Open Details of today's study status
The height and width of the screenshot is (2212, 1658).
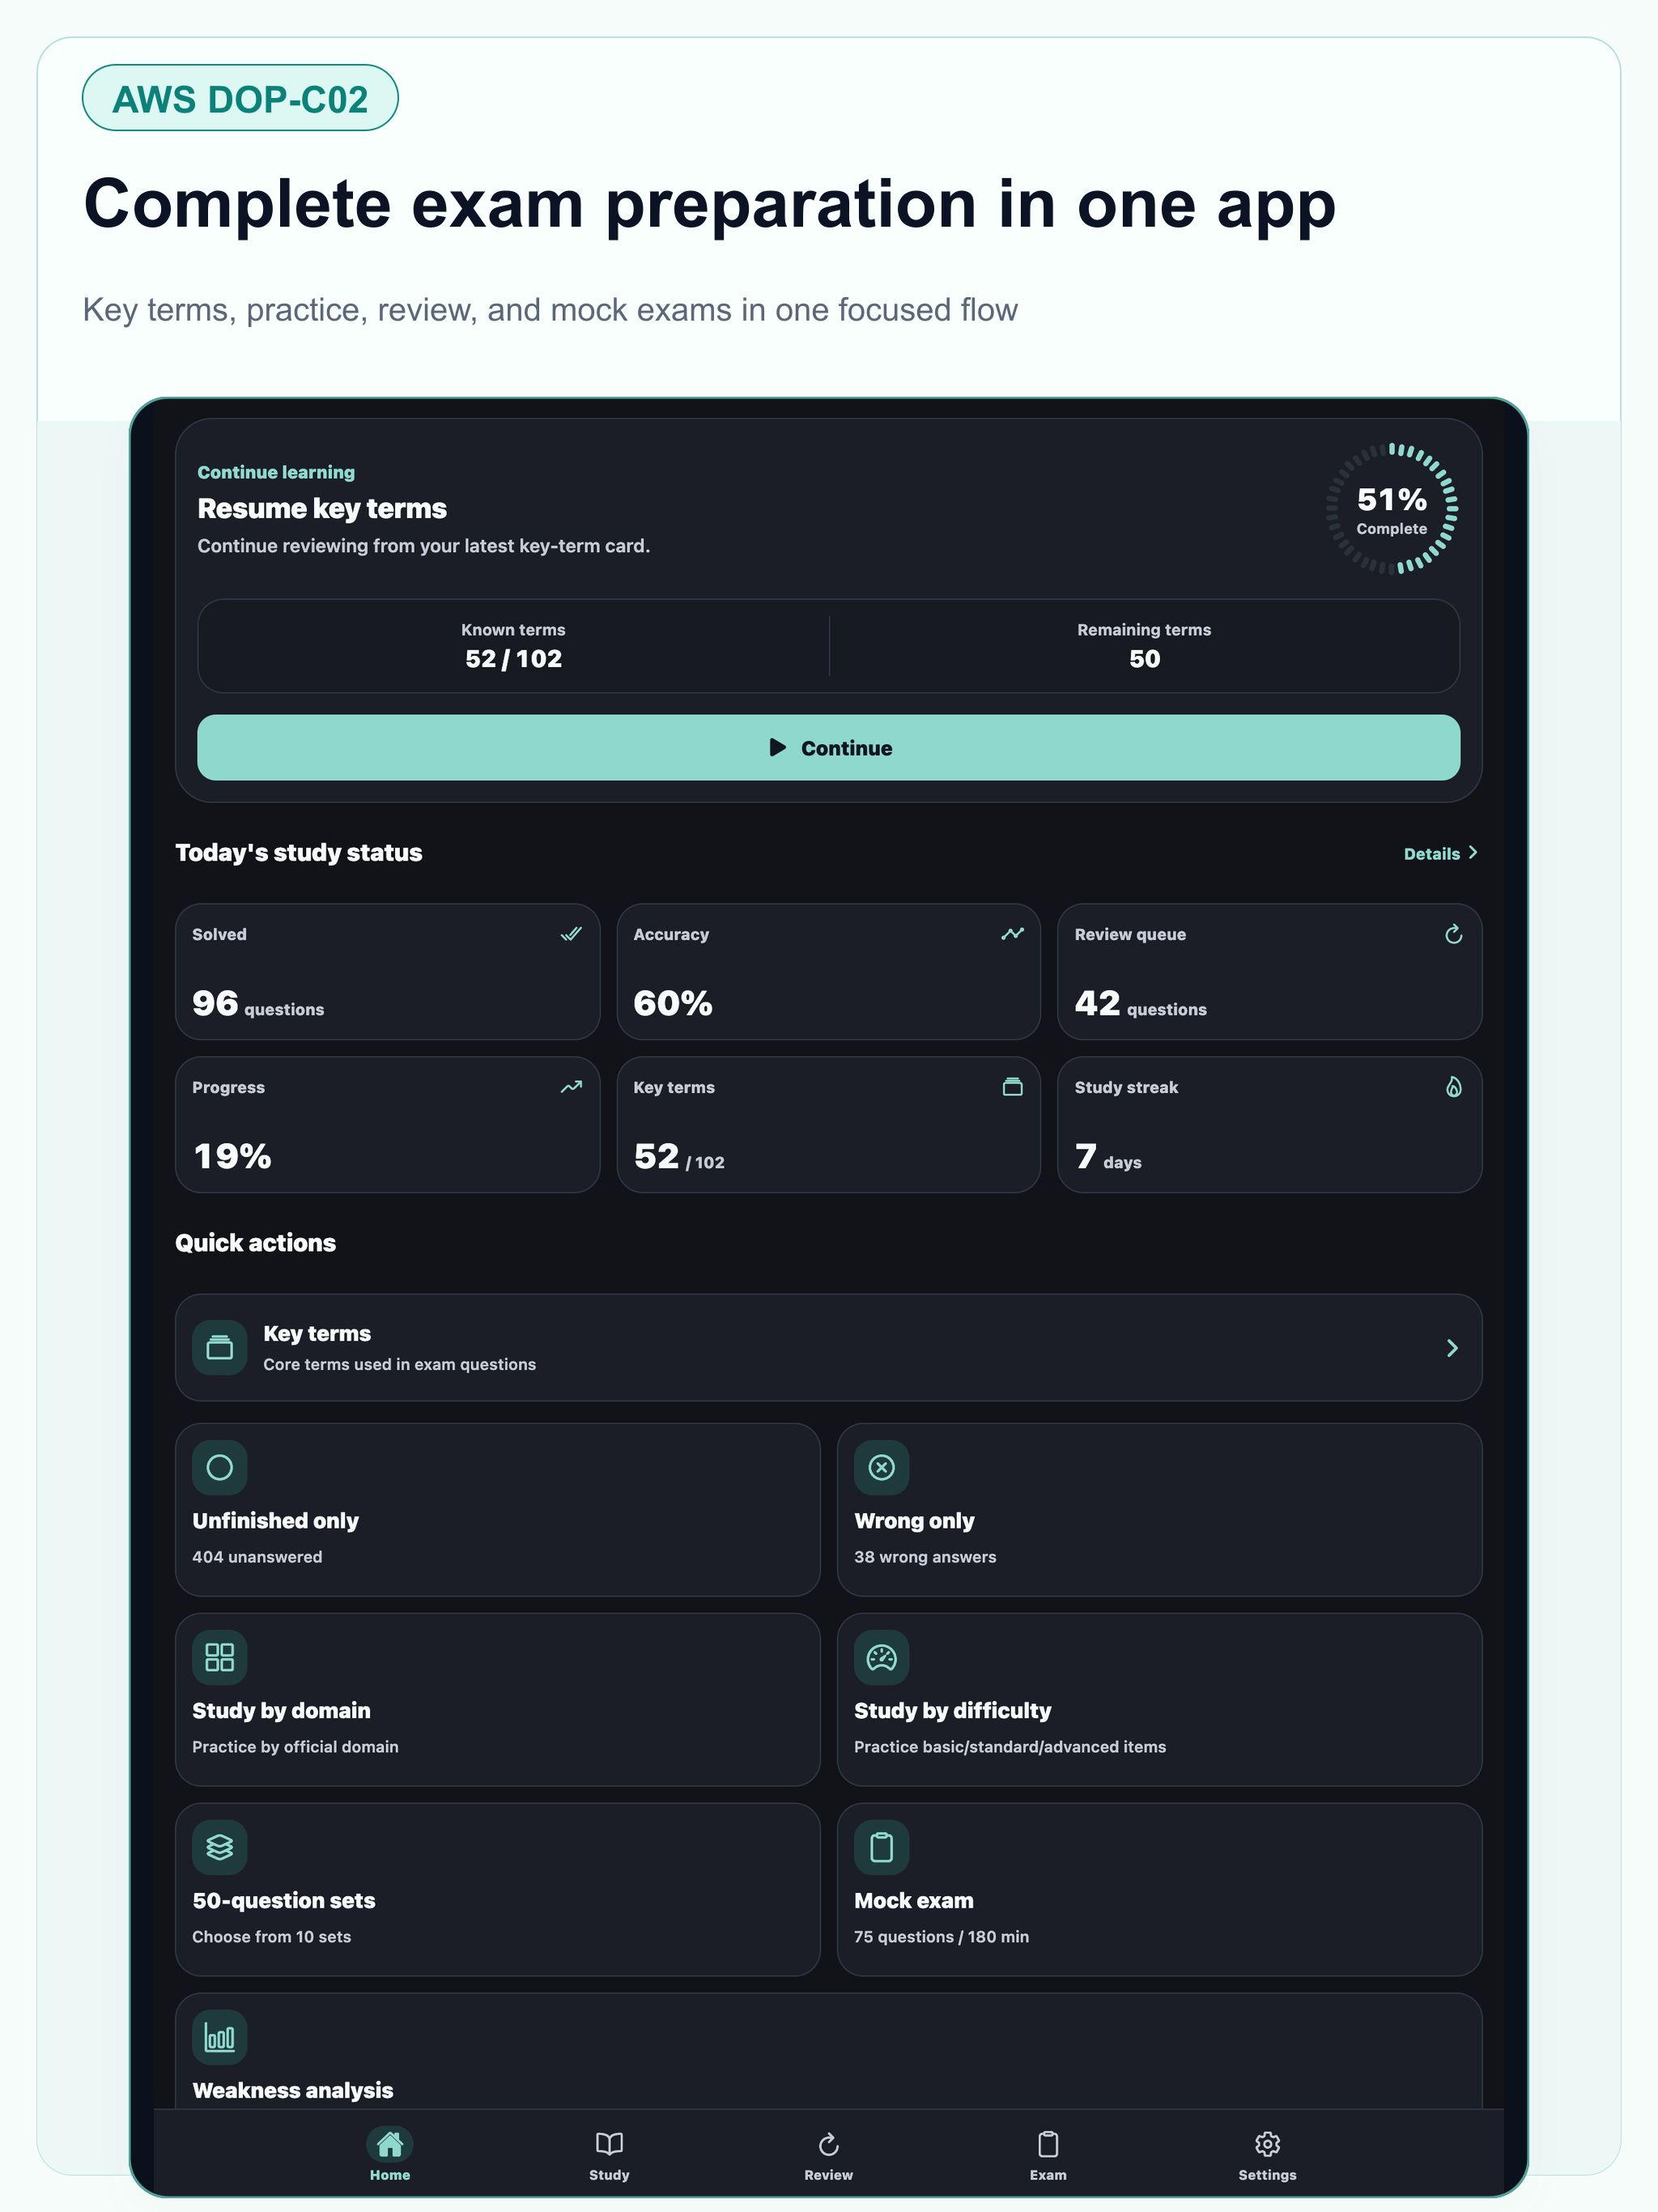pyautogui.click(x=1440, y=853)
